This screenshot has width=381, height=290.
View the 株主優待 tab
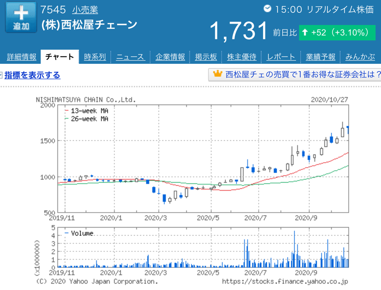(x=242, y=57)
